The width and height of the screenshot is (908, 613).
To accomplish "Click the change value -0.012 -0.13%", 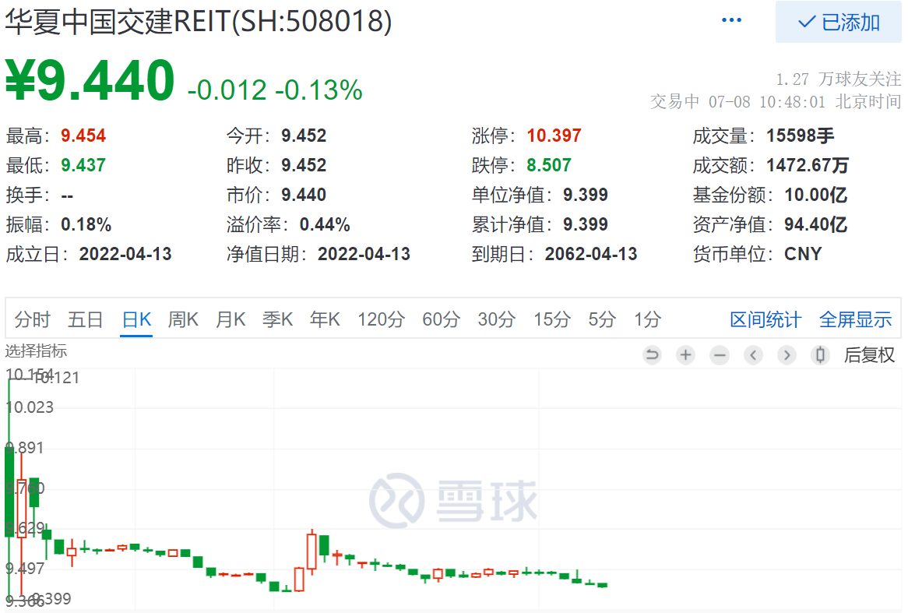I will coord(275,90).
